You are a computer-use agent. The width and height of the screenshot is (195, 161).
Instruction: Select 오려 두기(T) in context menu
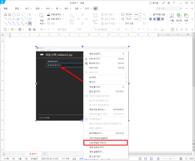pos(106,59)
